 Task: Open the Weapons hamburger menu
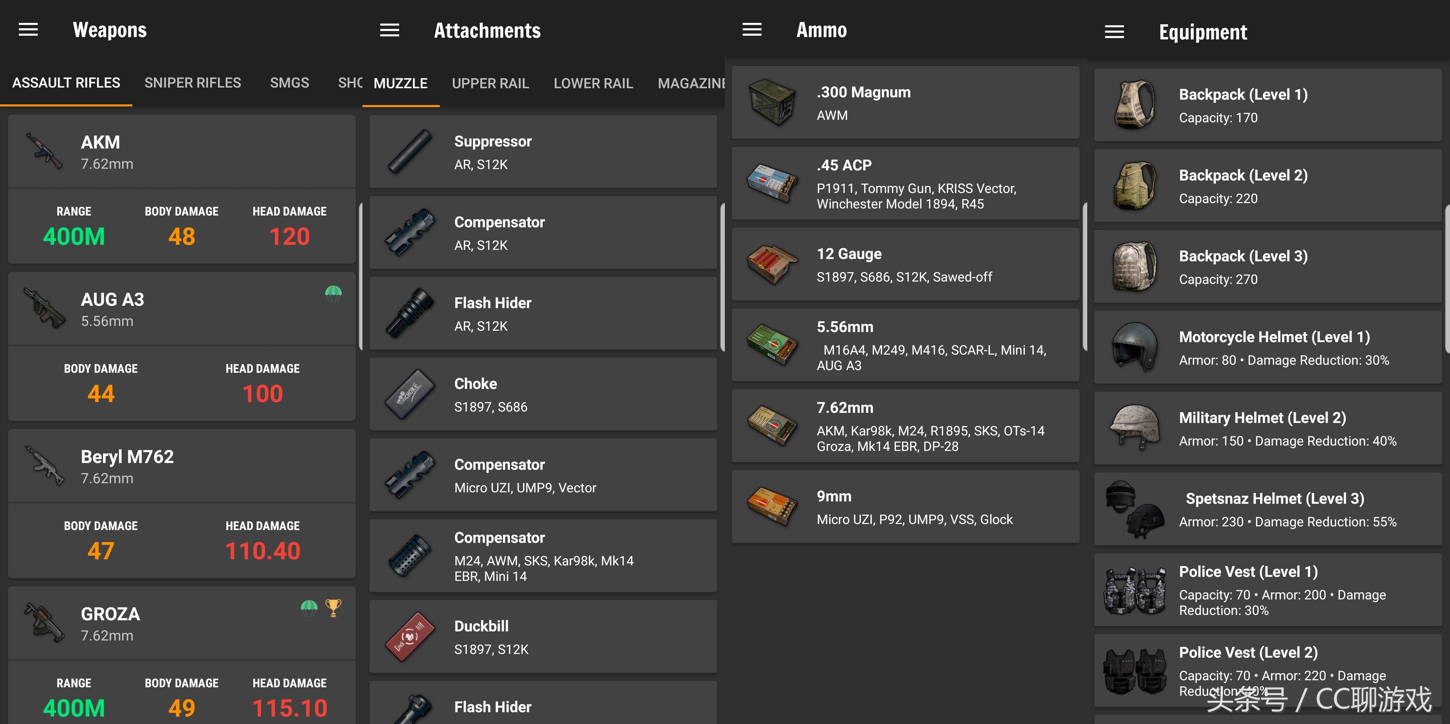[28, 30]
